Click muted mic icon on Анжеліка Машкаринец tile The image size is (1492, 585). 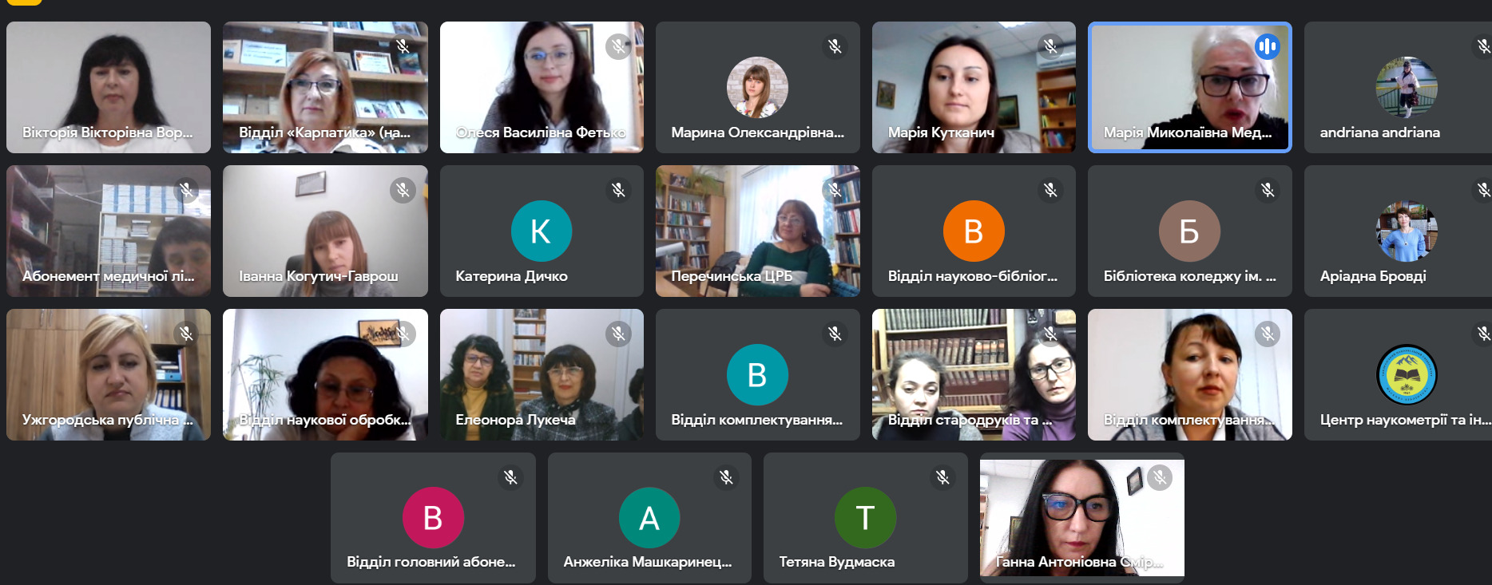(726, 477)
